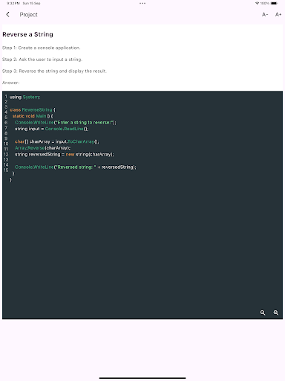
Task: Tap Step 3 reverse the string text
Action: [x=54, y=71]
